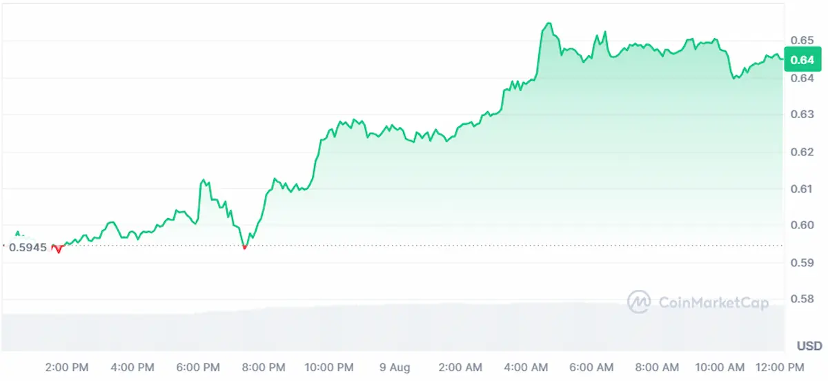Screen dimensions: 828x381
Task: Click the 0.65 price axis label
Action: point(802,40)
